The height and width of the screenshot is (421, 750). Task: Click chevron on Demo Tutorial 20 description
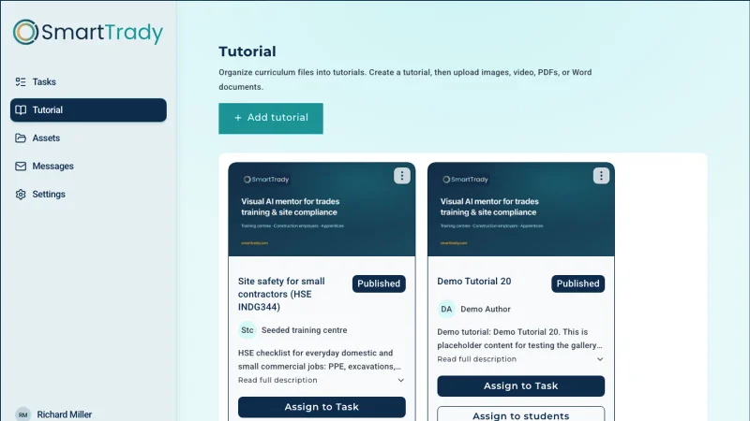point(600,359)
